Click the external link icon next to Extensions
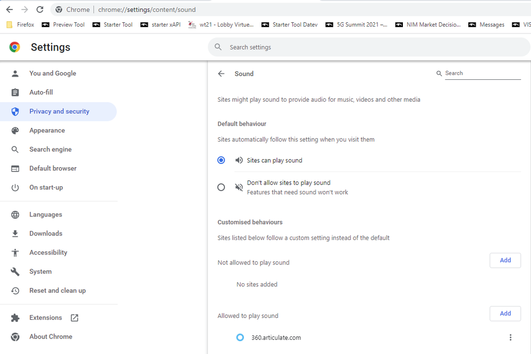The image size is (531, 354). coord(74,318)
